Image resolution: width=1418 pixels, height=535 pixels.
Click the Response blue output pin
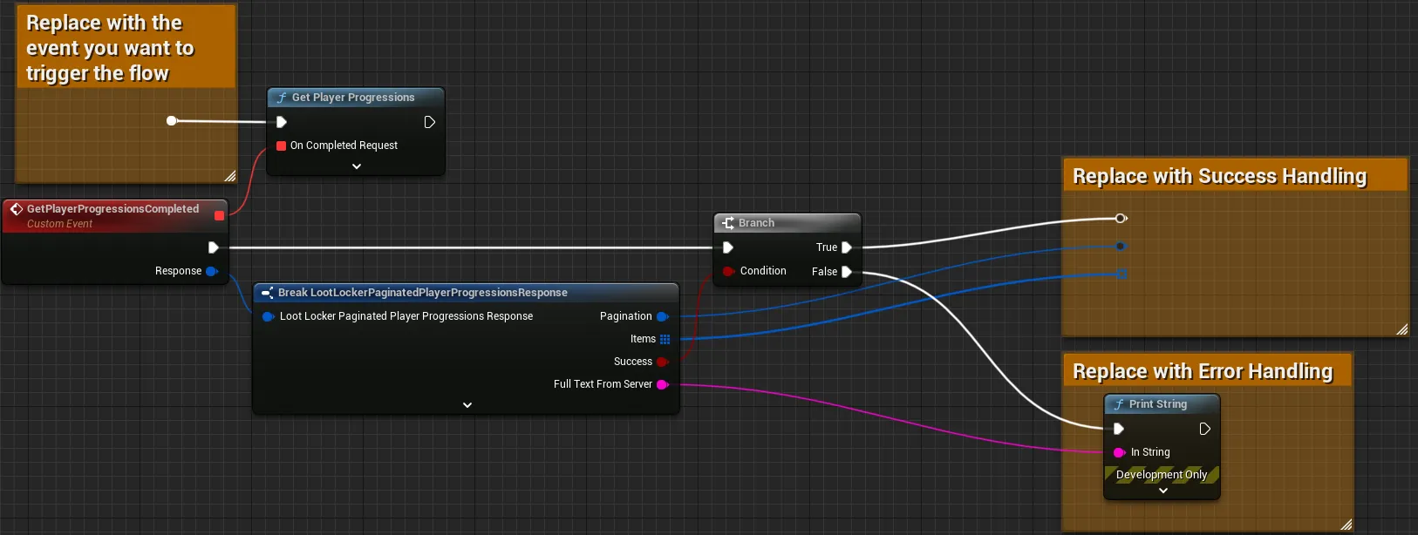(211, 271)
